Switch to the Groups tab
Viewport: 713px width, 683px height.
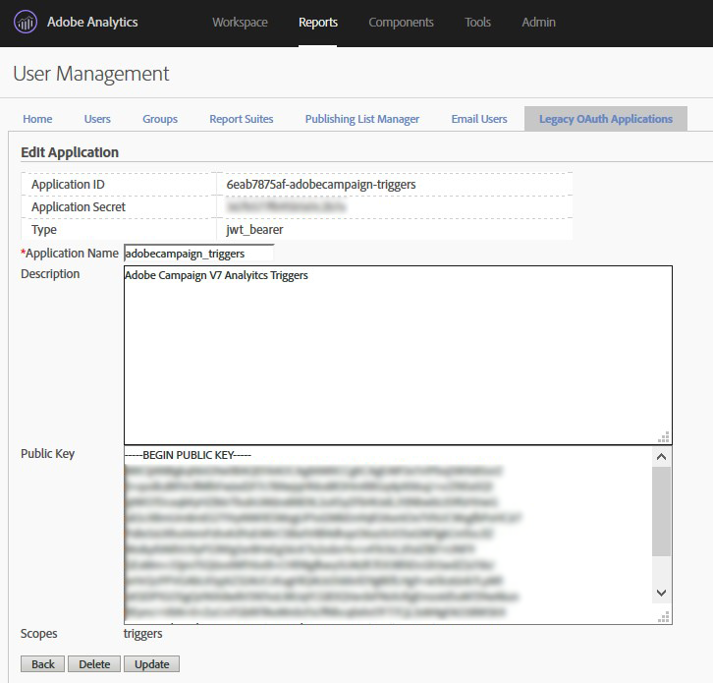coord(160,119)
